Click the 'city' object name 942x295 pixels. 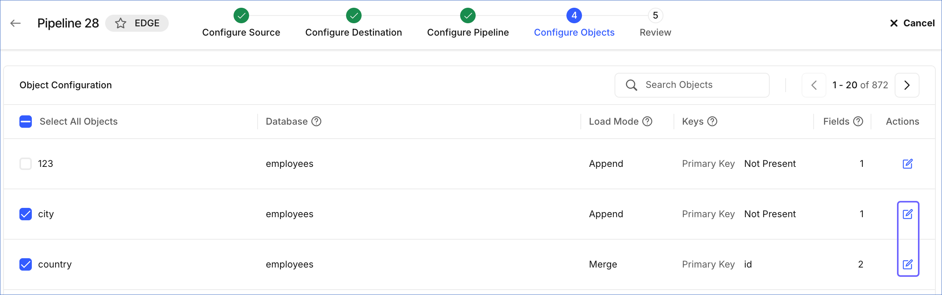[46, 214]
